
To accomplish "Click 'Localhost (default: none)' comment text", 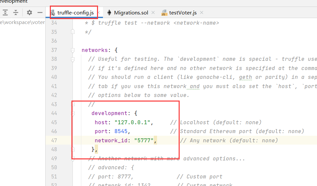I will pyautogui.click(x=221, y=122).
